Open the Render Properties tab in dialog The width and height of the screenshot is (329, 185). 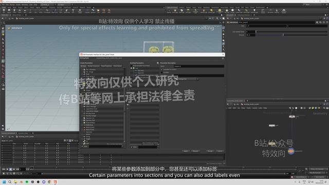point(94,66)
